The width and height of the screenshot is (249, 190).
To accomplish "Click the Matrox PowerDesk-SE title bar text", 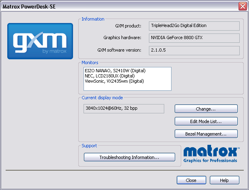I will (x=29, y=7).
